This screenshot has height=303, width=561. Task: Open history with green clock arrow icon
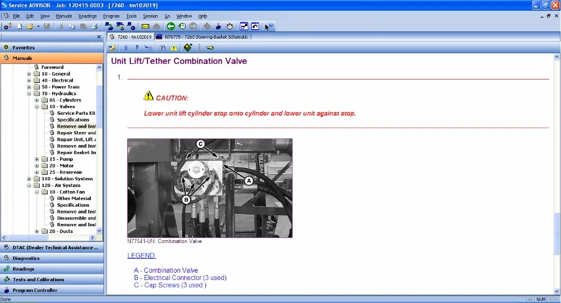pos(182,26)
